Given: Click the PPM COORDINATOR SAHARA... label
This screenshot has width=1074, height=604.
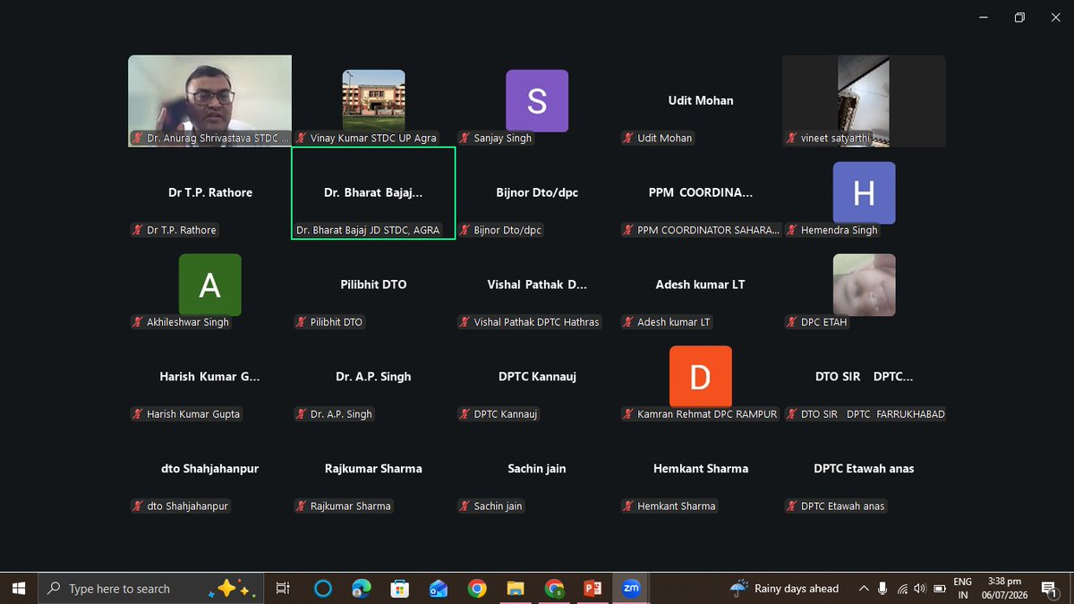Looking at the screenshot, I should (708, 230).
